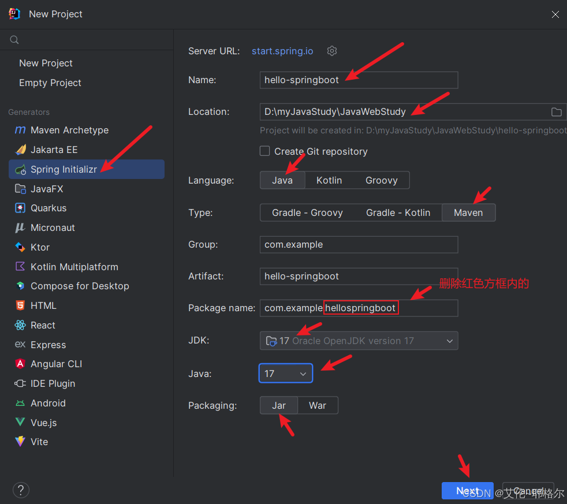Click the HTML5 shield icon
This screenshot has height=504, width=567.
tap(20, 305)
